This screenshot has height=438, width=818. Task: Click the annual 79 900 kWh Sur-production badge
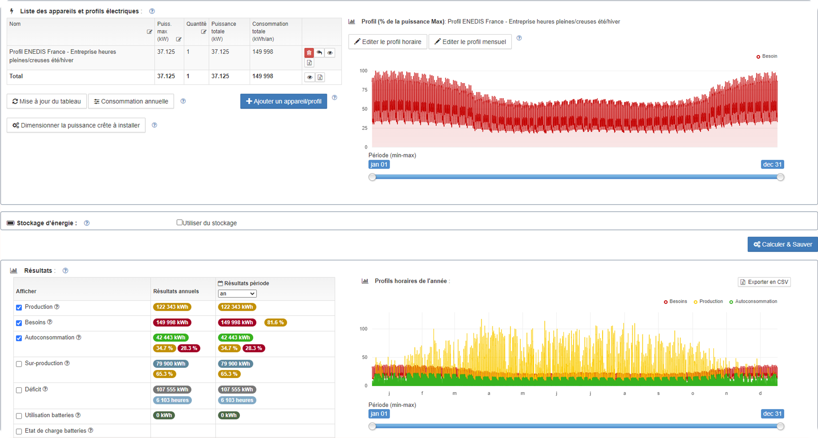click(171, 364)
